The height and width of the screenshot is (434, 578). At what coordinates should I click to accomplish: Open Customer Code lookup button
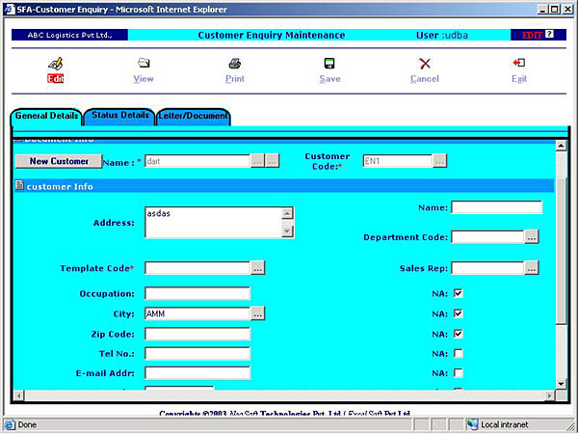point(439,161)
